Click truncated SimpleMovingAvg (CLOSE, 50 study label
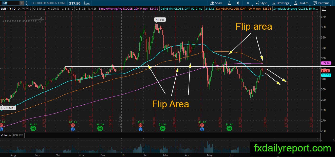This screenshot has height=157, width=335. click(x=295, y=9)
